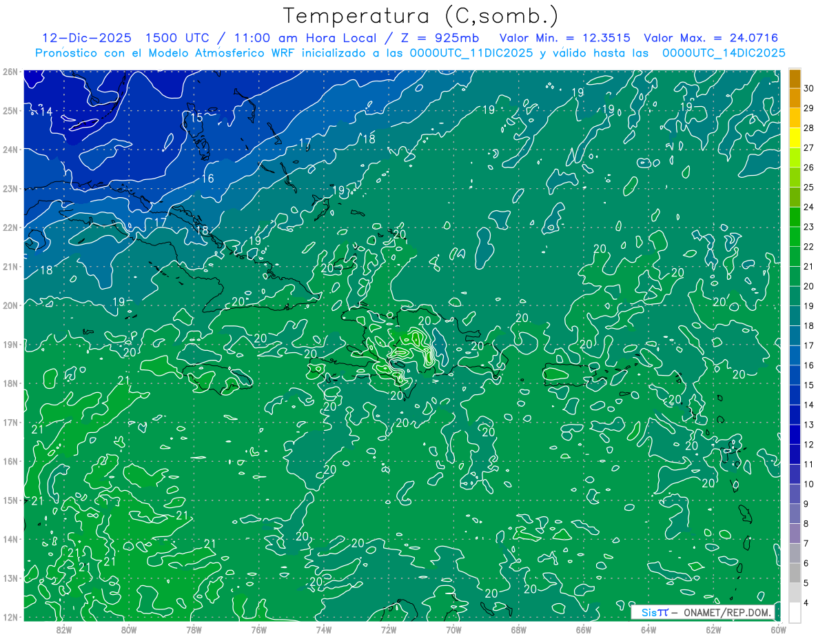Click the color scale value 10

[x=809, y=484]
